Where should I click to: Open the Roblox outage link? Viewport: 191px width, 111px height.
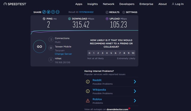97,99
